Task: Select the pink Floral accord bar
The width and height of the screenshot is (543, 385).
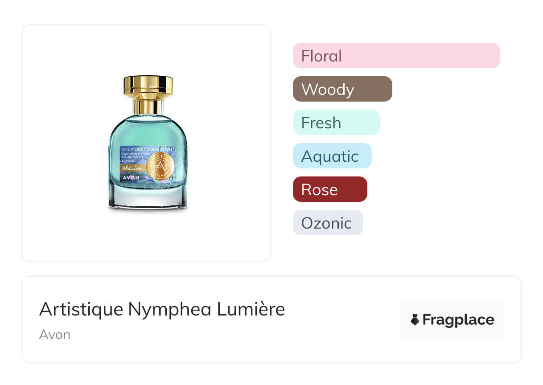Action: (x=396, y=56)
